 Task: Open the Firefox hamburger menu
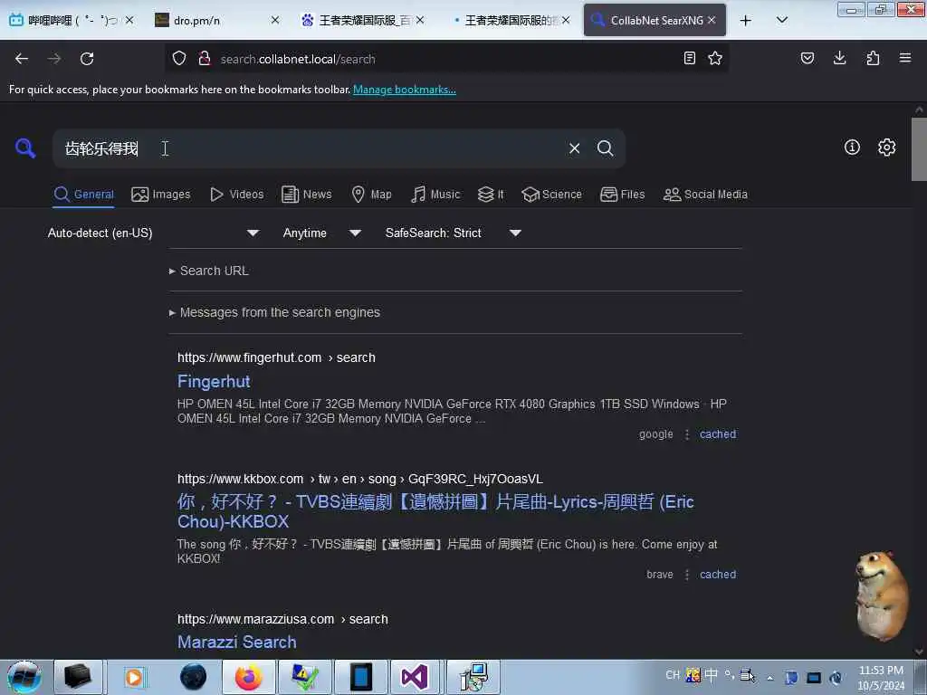tap(905, 58)
